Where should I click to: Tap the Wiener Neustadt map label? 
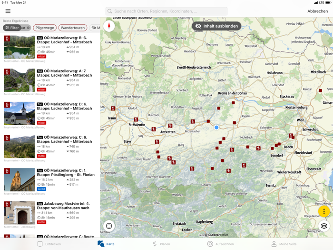pos(289,172)
